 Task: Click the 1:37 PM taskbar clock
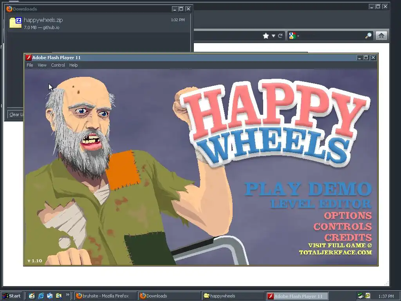pyautogui.click(x=386, y=296)
